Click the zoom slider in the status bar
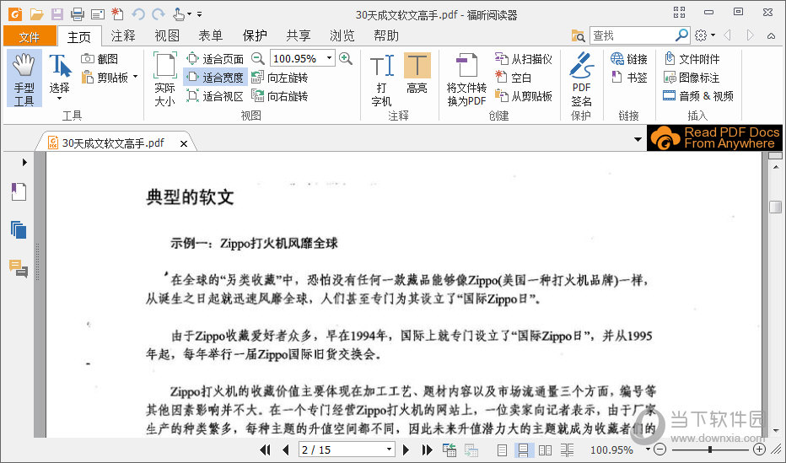The width and height of the screenshot is (786, 463). click(x=710, y=450)
